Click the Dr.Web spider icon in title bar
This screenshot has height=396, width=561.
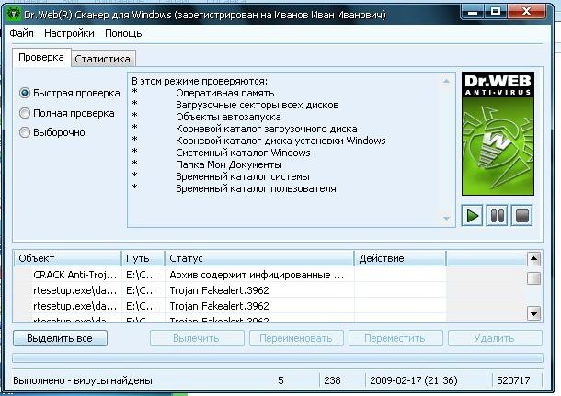point(14,15)
